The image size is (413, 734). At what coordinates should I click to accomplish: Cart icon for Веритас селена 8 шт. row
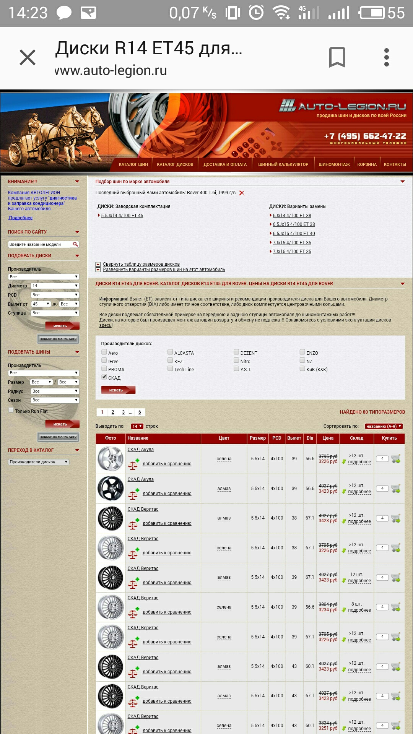point(396,607)
